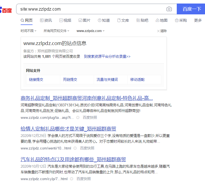Click the shield icon beside second result URL
The height and width of the screenshot is (185, 205).
coord(75,148)
